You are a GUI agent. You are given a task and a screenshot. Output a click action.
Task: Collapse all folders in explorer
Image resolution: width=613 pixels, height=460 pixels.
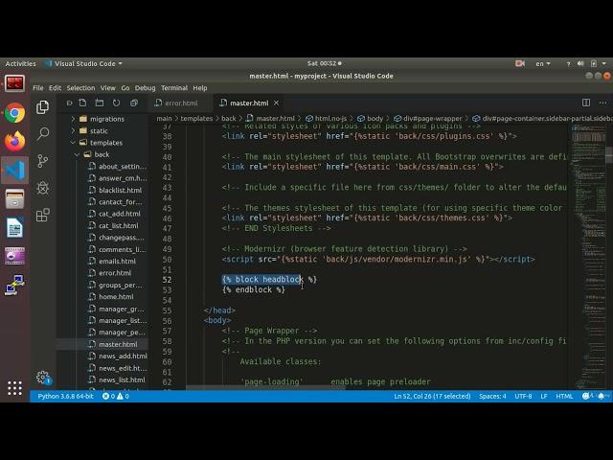click(134, 103)
